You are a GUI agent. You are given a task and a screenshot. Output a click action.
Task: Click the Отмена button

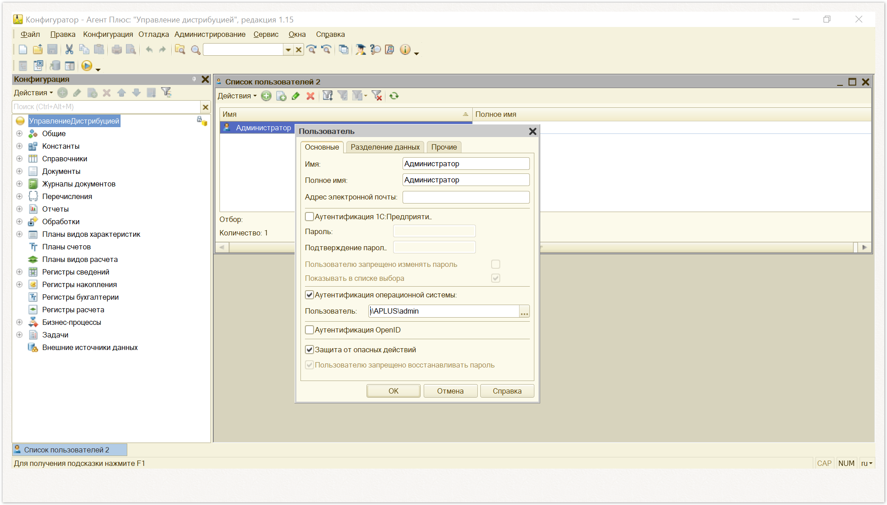point(450,391)
